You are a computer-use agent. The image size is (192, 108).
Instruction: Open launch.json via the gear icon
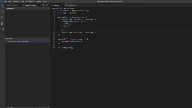(x=43, y=5)
